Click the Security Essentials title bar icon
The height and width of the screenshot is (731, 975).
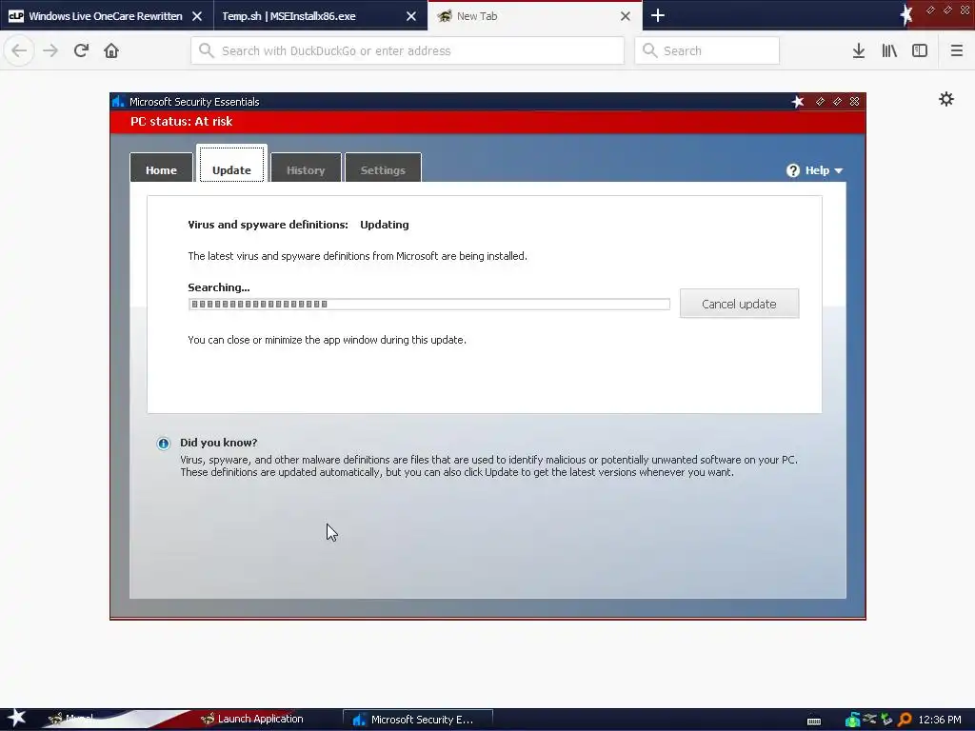click(x=118, y=101)
